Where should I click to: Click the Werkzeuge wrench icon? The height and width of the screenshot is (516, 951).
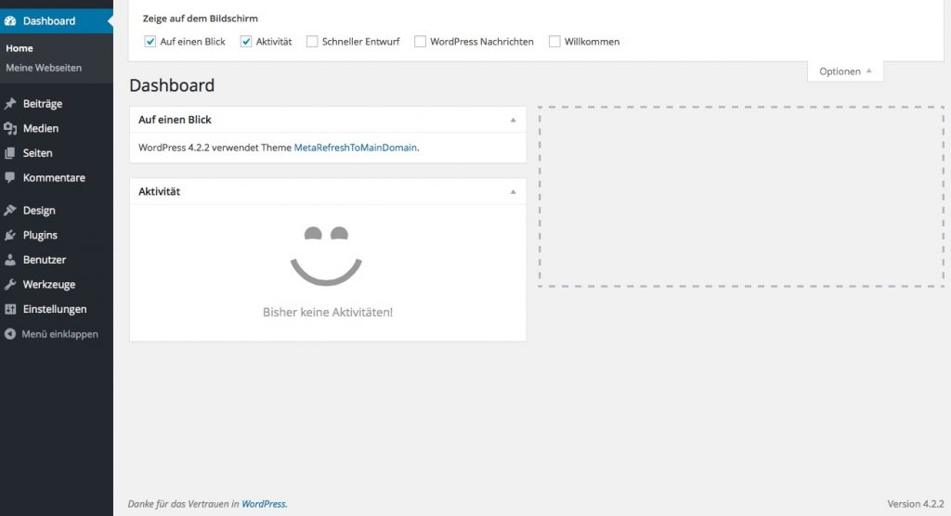coord(10,285)
